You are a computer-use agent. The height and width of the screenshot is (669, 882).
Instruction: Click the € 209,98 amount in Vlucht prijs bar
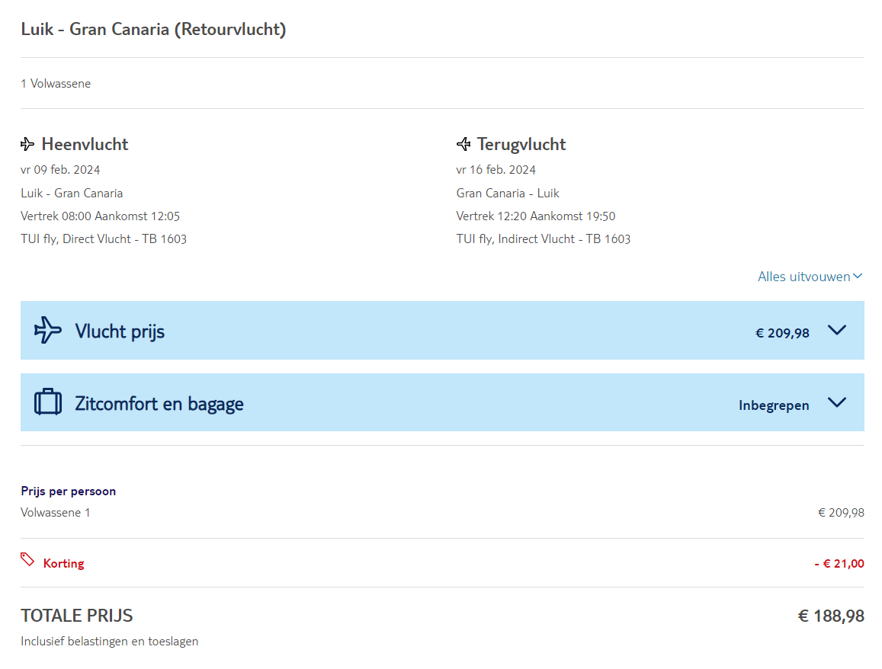[x=782, y=333]
